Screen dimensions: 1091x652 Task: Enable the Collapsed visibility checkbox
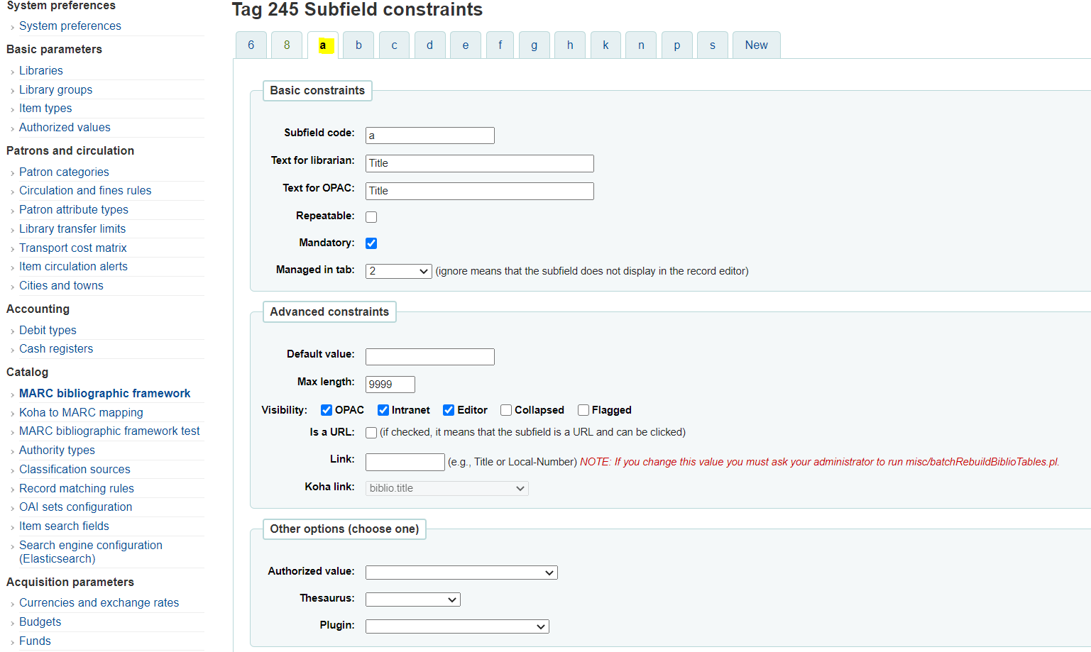pyautogui.click(x=506, y=410)
